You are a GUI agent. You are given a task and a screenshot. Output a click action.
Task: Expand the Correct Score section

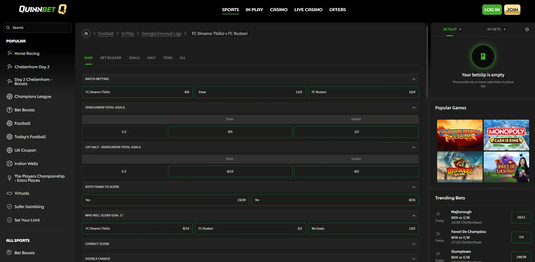click(x=414, y=244)
